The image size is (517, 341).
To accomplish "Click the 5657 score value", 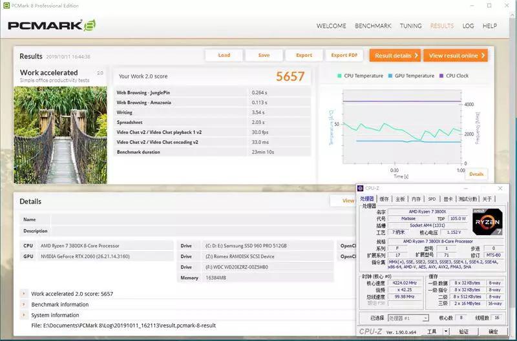I will pyautogui.click(x=290, y=76).
